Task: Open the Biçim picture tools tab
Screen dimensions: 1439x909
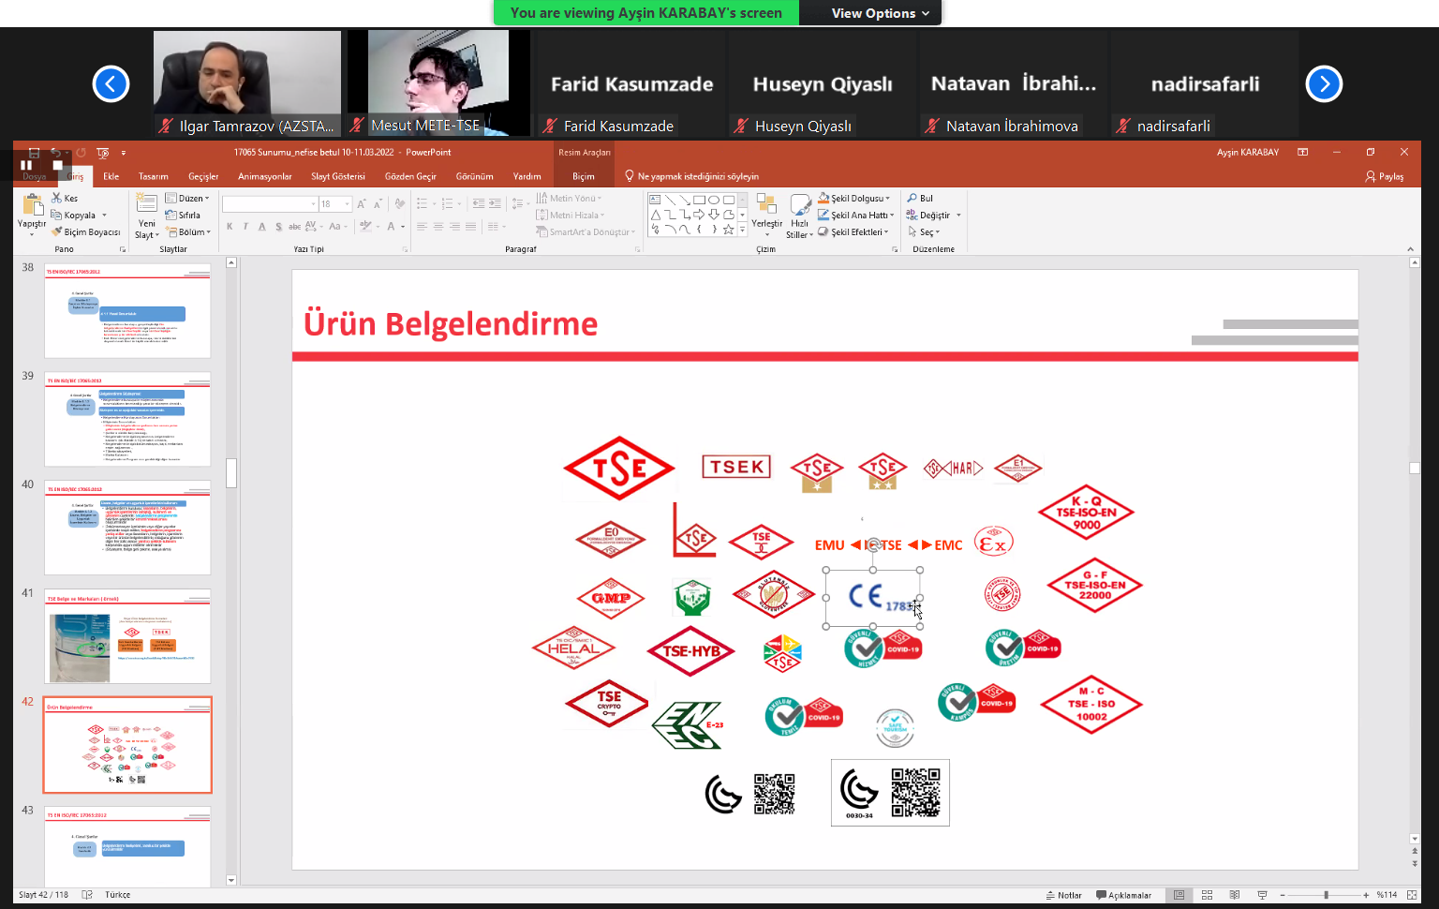Action: tap(584, 176)
